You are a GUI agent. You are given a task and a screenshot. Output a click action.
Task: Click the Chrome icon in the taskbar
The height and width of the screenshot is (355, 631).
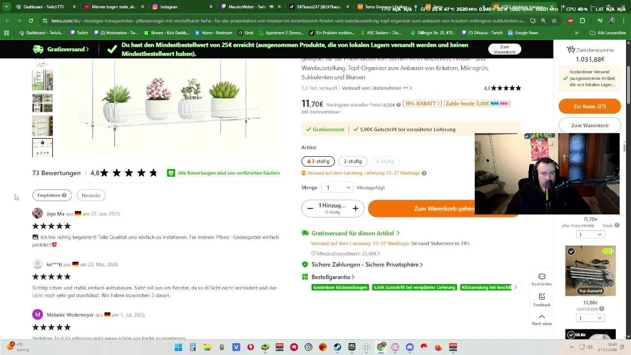pyautogui.click(x=381, y=347)
